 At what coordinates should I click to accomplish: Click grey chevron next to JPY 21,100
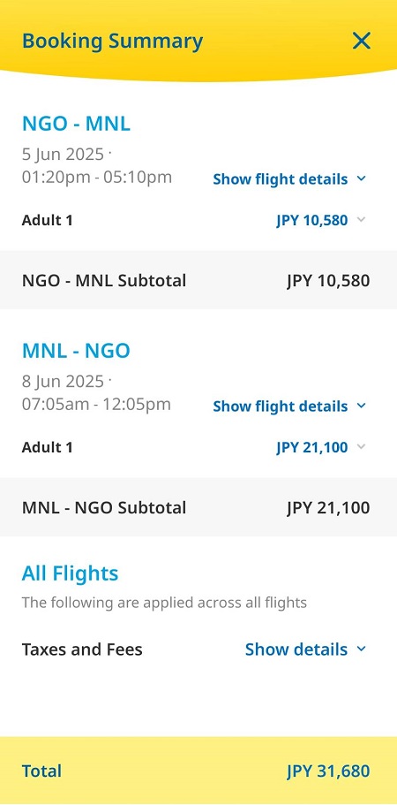[x=361, y=446]
